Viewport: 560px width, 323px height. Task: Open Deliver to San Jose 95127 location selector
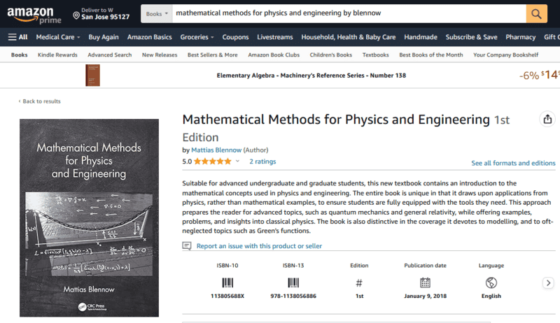[x=101, y=13]
